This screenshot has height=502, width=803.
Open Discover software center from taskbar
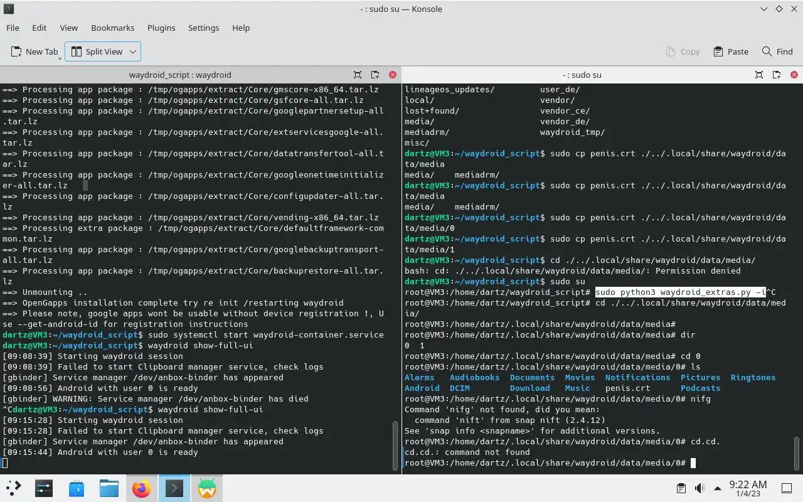click(x=77, y=488)
